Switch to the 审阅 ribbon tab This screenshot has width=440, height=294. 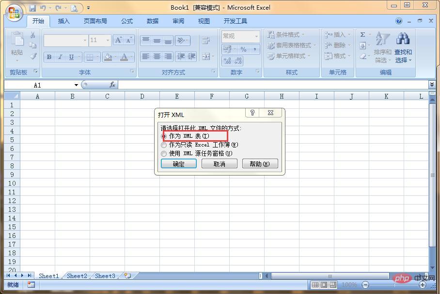coord(178,21)
